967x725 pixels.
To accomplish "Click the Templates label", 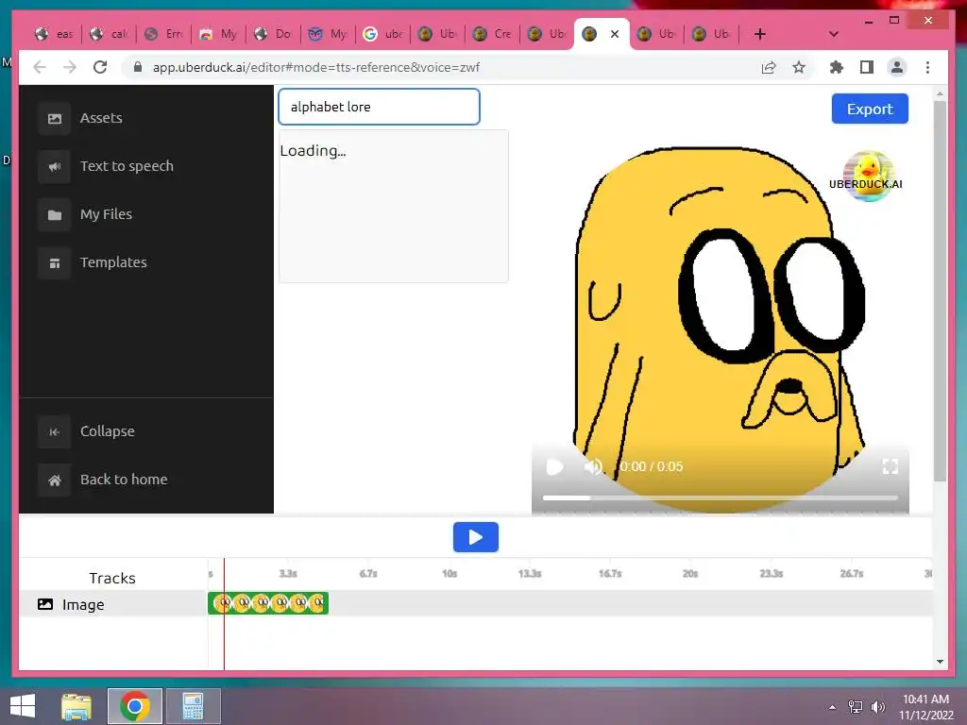I will 113,262.
